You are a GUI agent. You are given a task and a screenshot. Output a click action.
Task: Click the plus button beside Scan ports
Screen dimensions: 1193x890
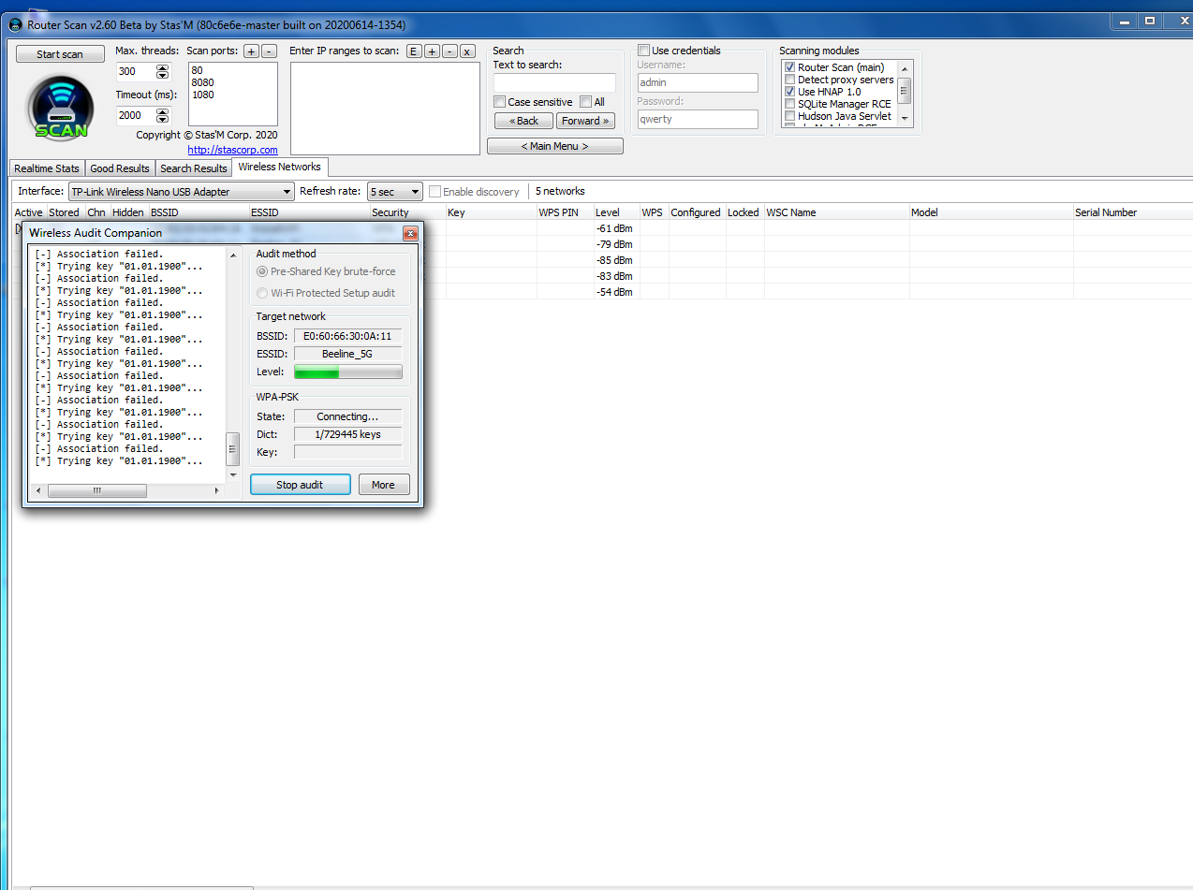pos(251,51)
